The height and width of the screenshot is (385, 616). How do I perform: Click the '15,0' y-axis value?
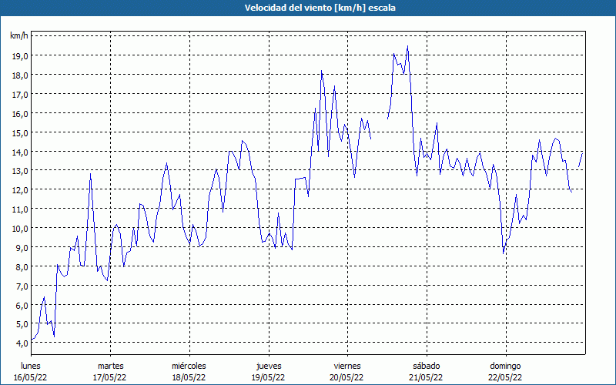(20, 132)
